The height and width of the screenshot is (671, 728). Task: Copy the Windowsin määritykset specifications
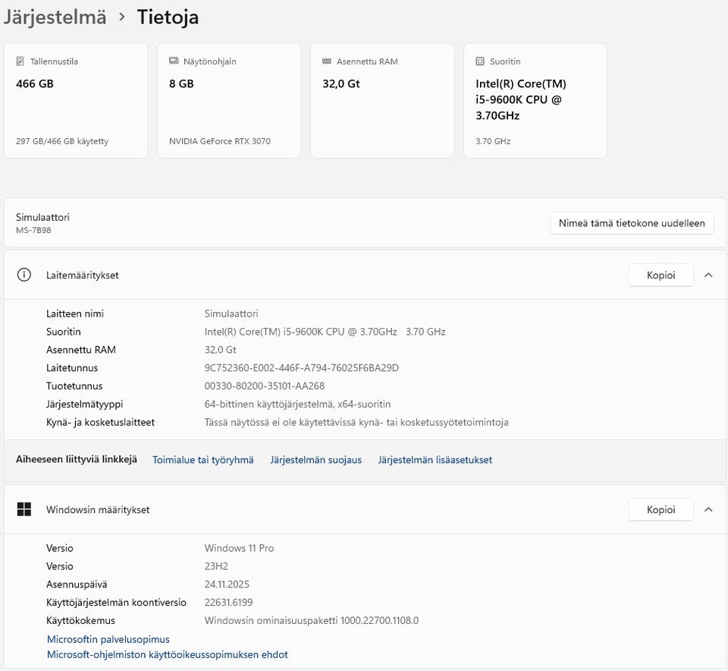coord(661,510)
